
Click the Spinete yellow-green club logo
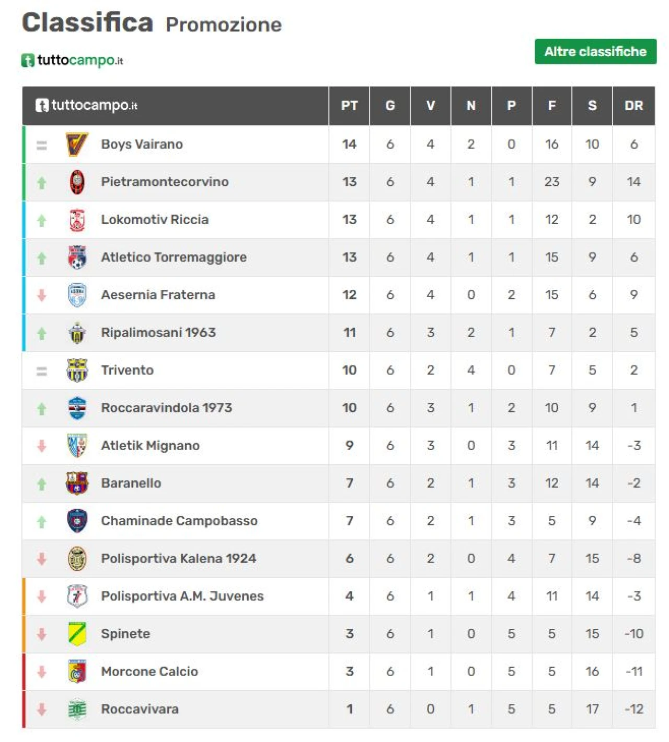coord(77,634)
